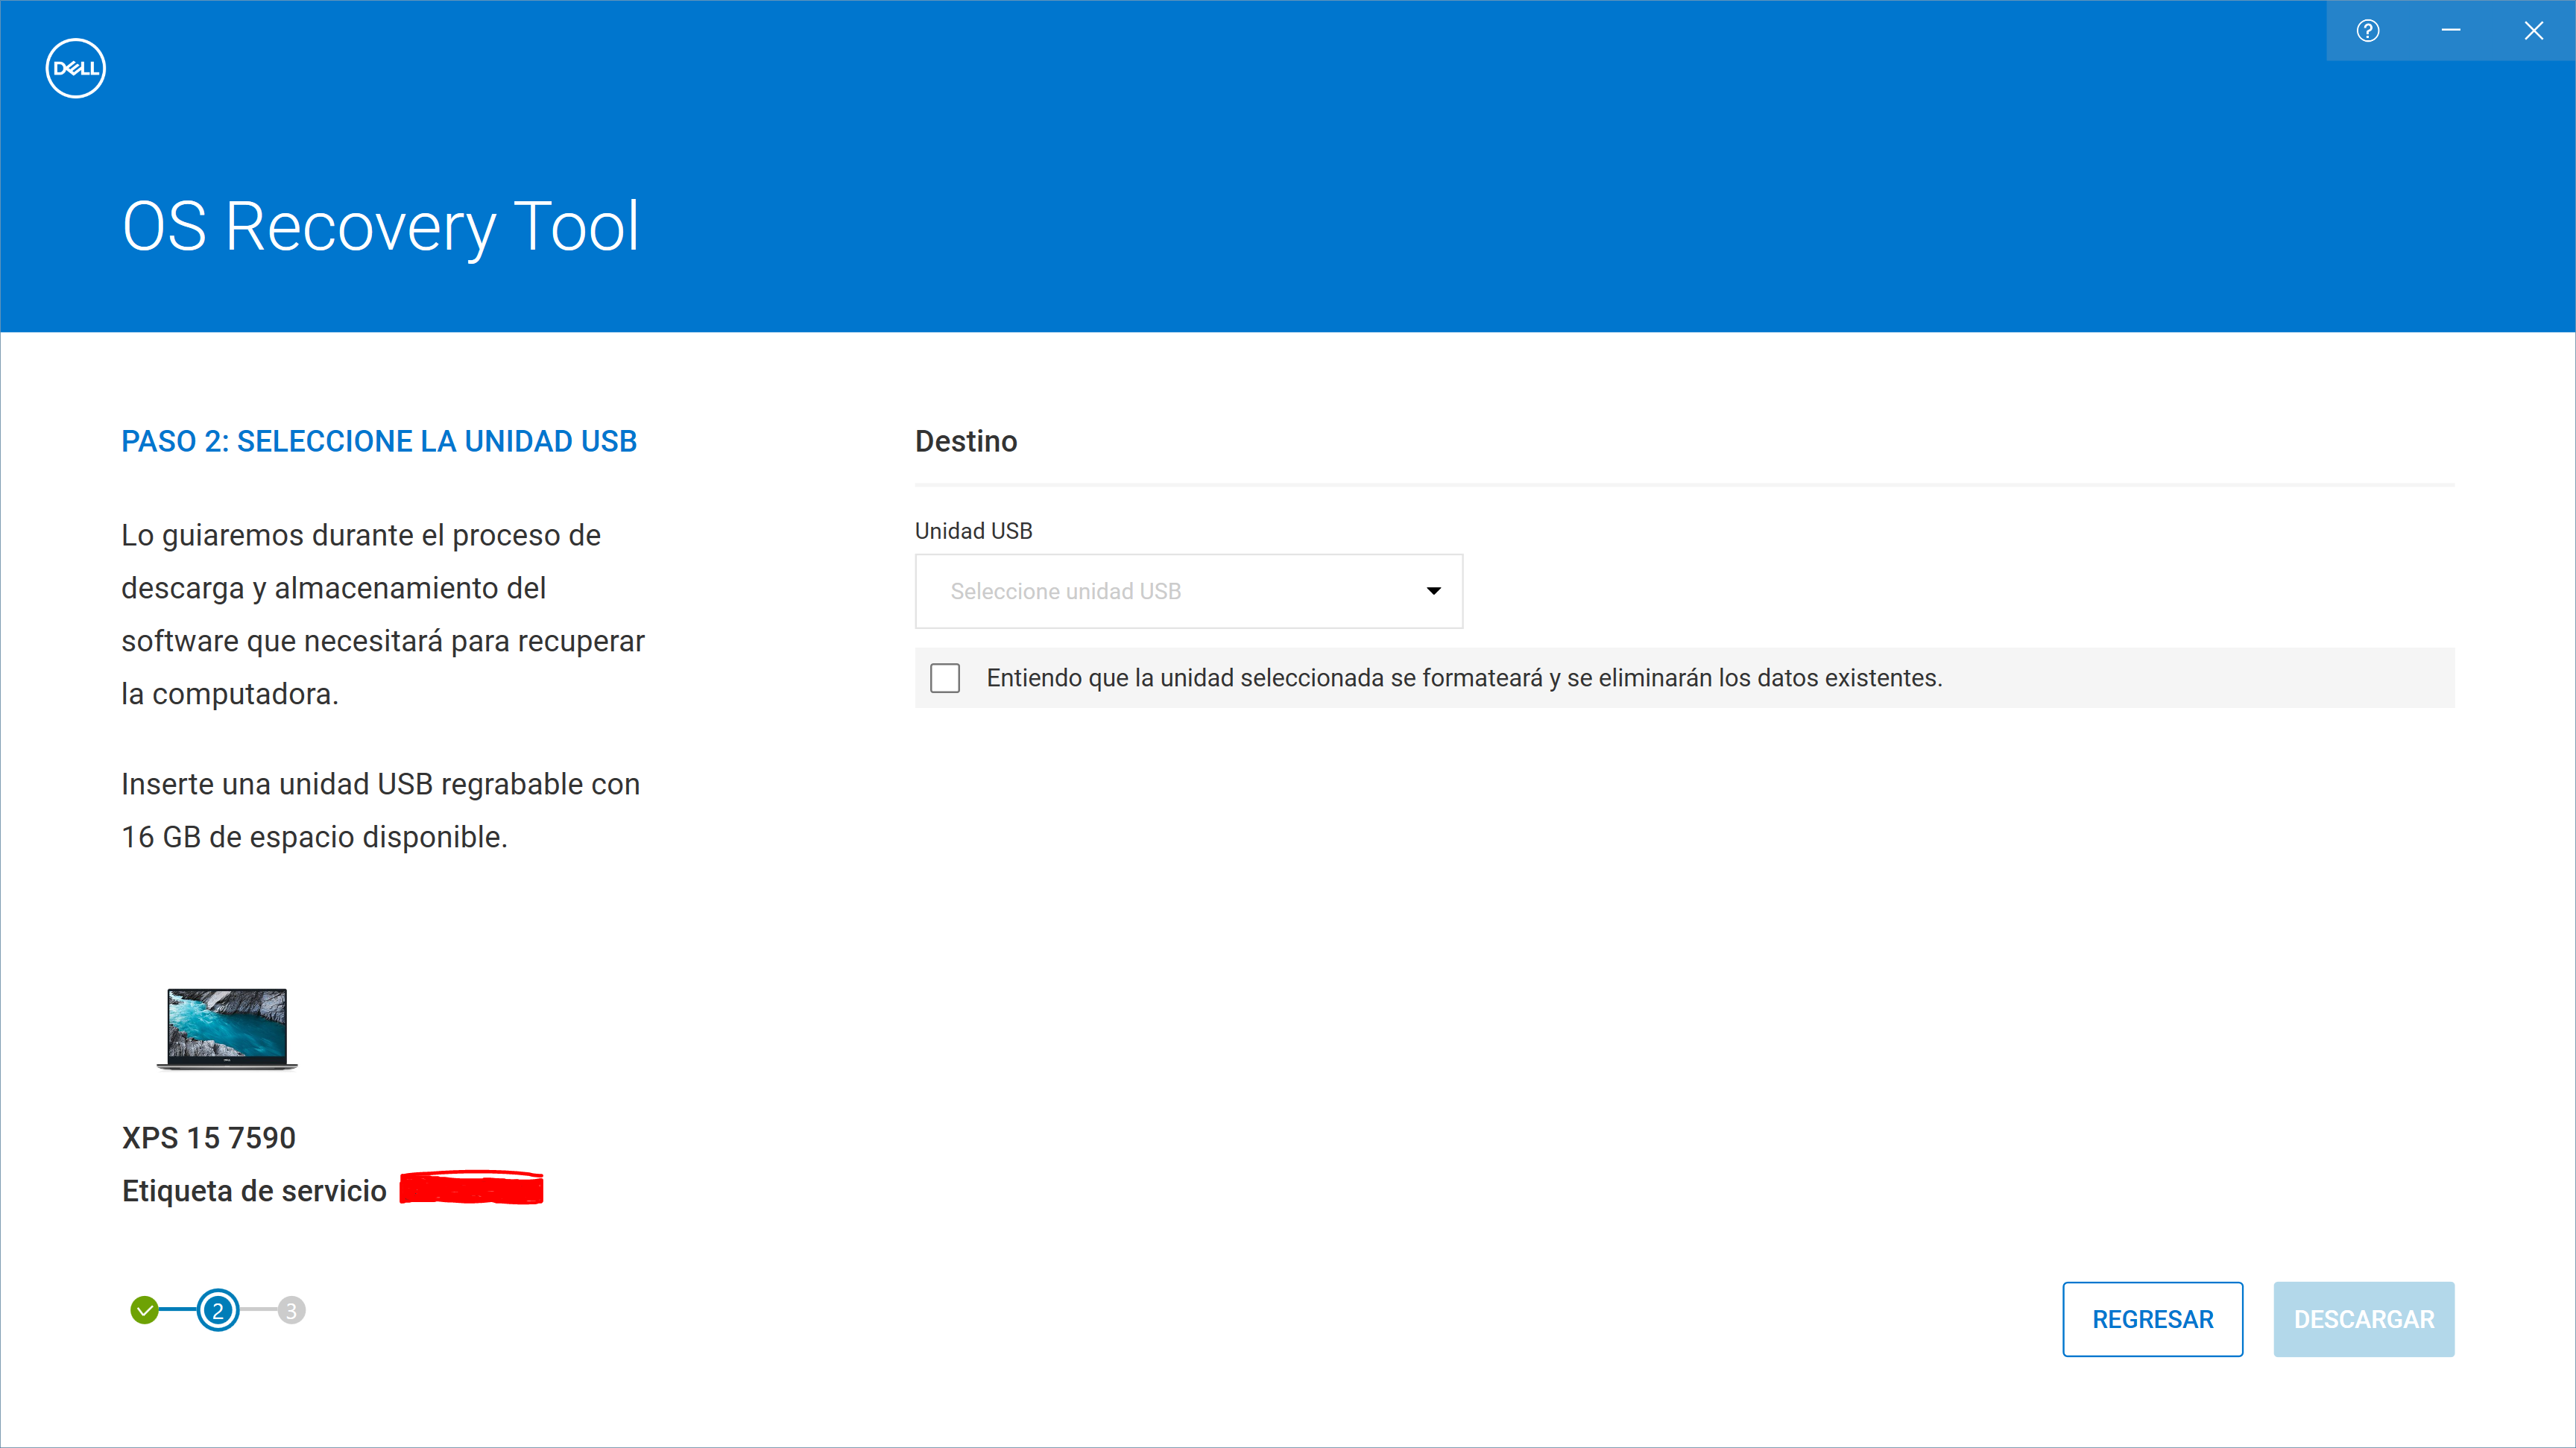
Task: Minimize the OS Recovery Tool window
Action: click(2450, 30)
